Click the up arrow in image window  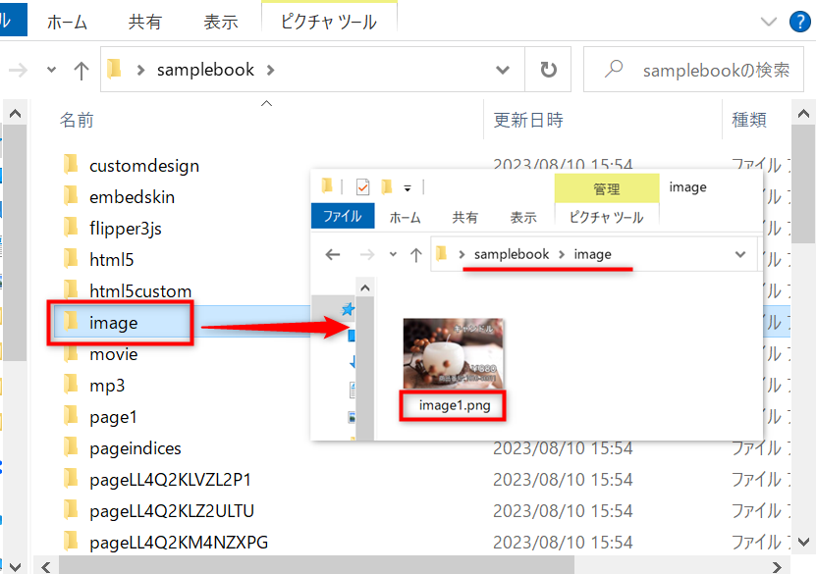tap(416, 254)
